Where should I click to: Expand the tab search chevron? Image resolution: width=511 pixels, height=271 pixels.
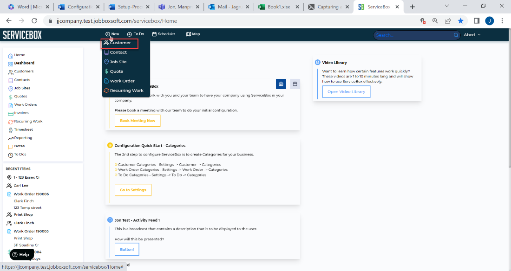[447, 6]
